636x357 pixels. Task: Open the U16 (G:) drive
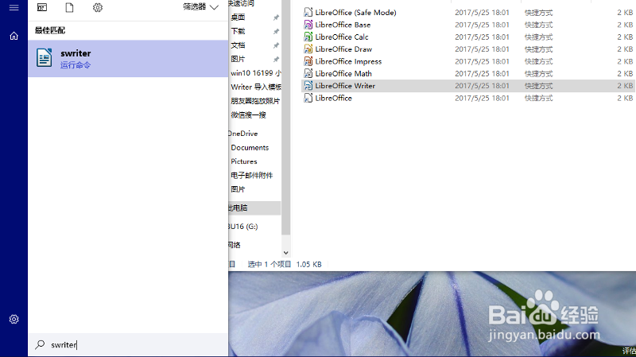tap(243, 227)
